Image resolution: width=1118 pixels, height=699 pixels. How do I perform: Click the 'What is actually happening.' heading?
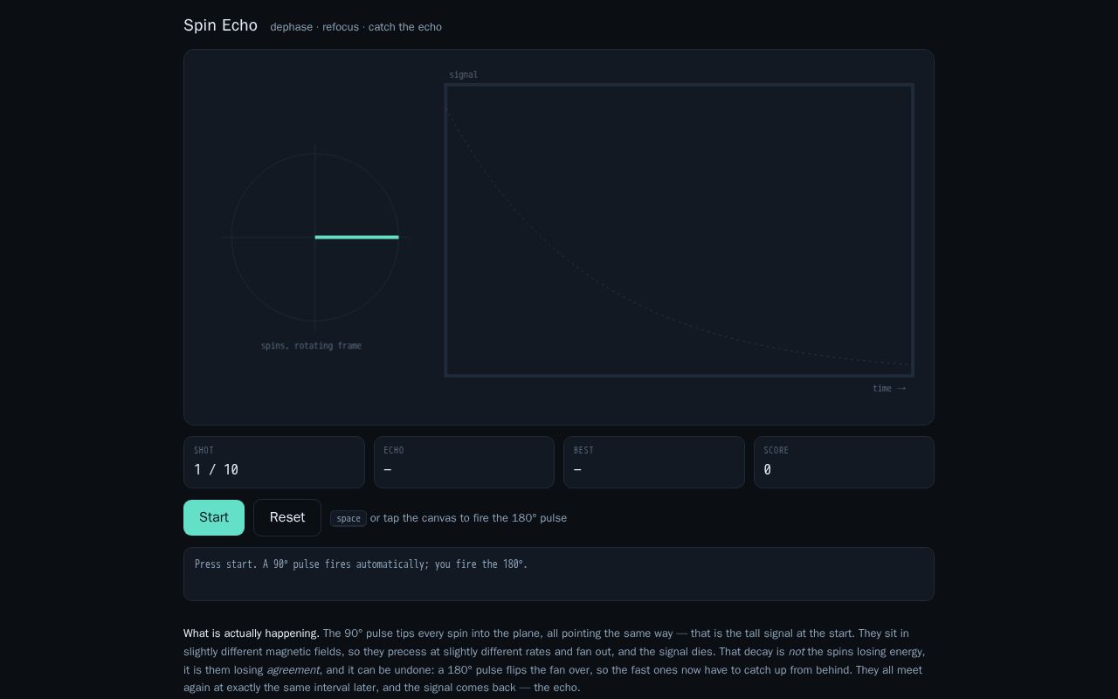(252, 633)
